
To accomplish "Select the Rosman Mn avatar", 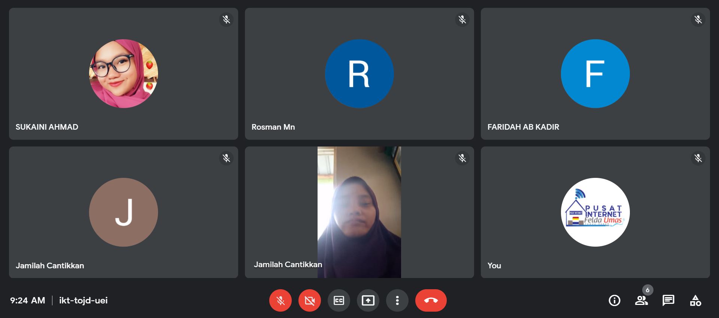I will (359, 74).
